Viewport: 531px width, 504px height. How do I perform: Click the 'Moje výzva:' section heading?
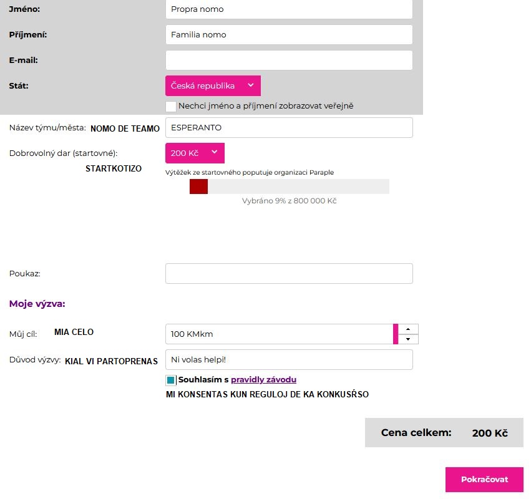point(37,304)
